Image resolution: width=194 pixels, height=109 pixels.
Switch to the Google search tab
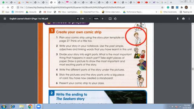164,2
